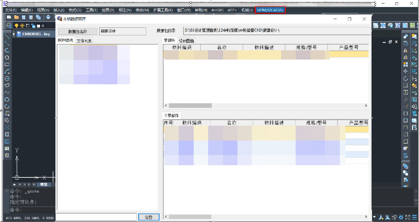
Task: Select the Polygon draw tool
Action: point(7,57)
